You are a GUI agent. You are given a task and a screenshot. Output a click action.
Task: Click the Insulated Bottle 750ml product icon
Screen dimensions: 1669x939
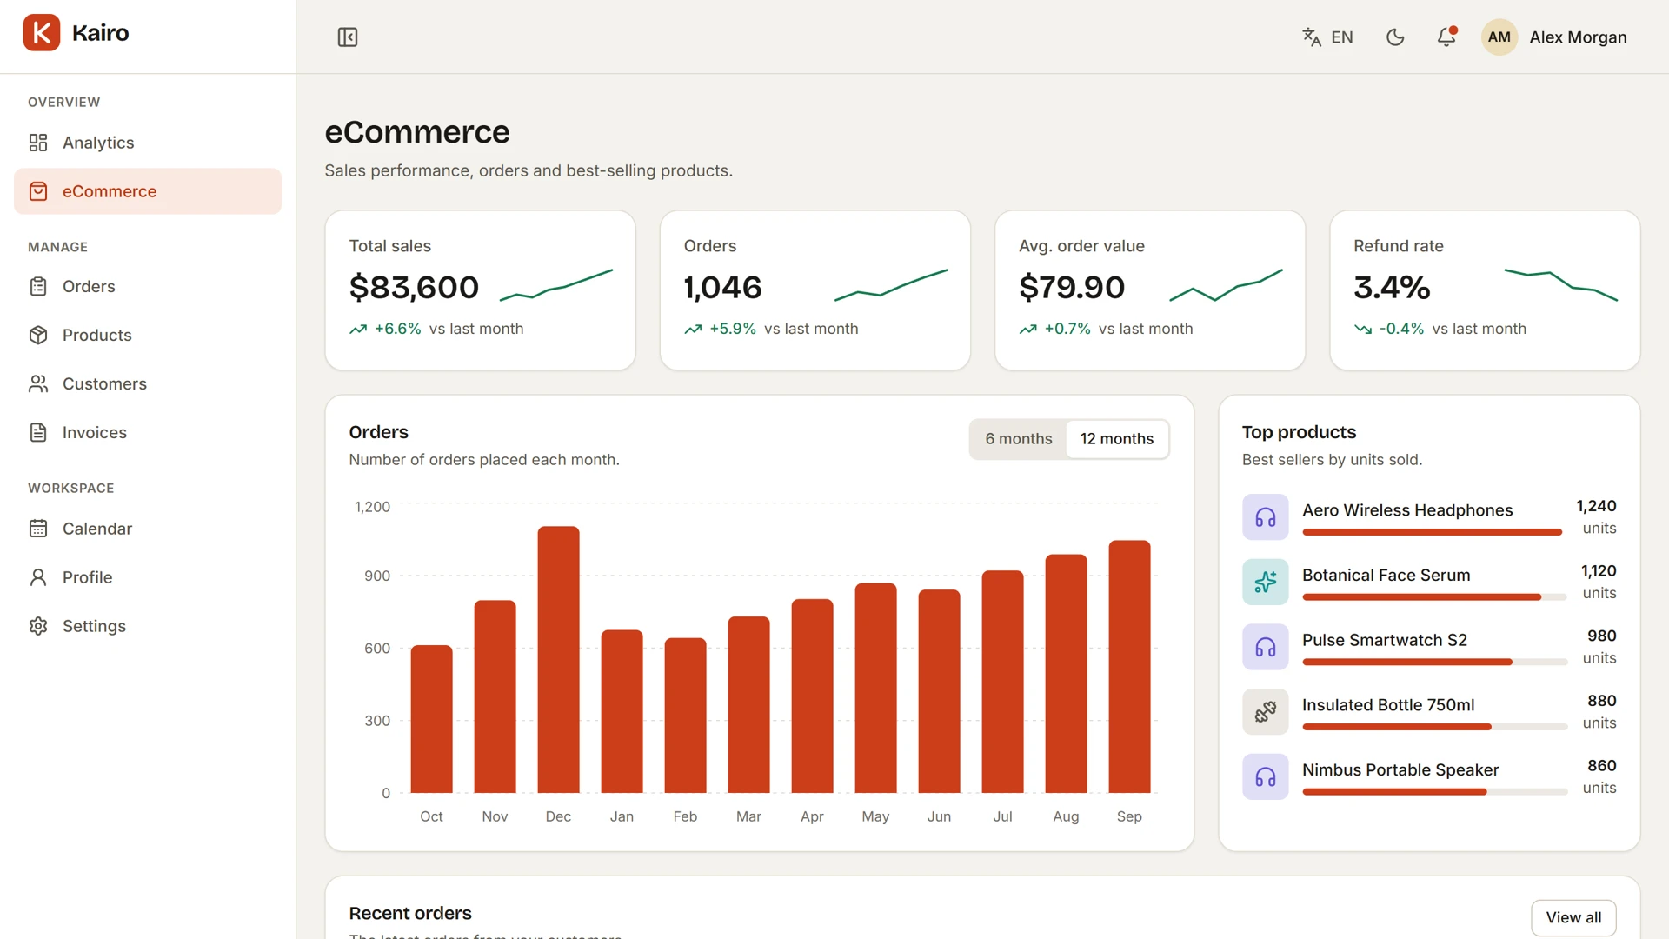(x=1266, y=712)
